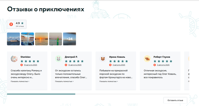Click the reviews carousel progress bar
Screen dimensions: 199x106
click(x=98, y=94)
